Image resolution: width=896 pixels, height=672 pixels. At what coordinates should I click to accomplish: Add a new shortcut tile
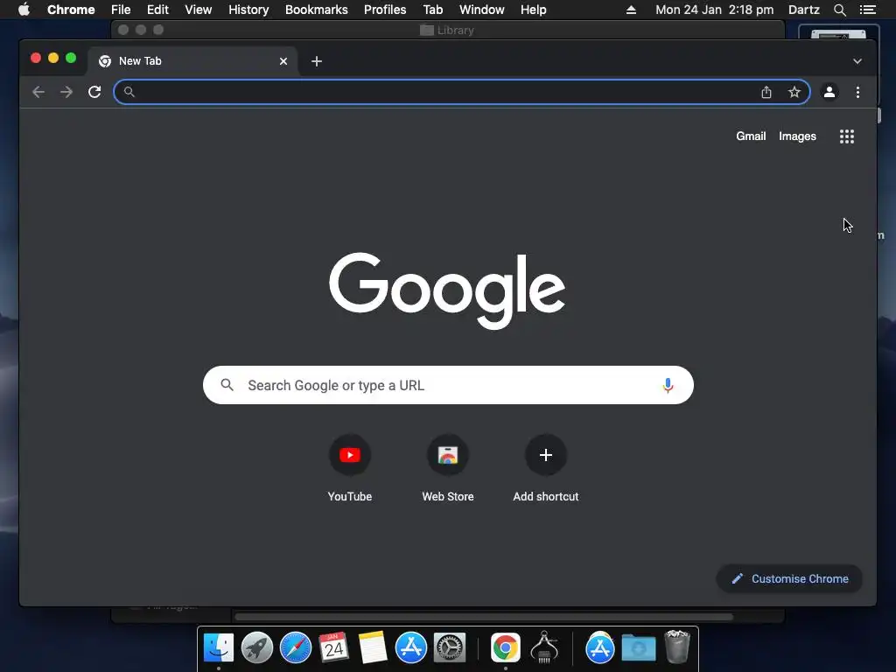tap(546, 469)
